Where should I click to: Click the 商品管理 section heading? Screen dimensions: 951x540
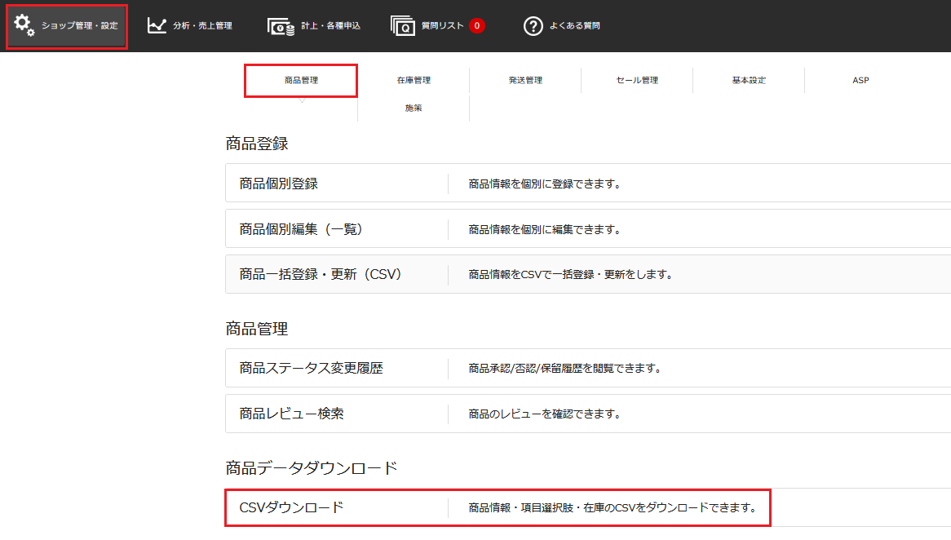(257, 329)
